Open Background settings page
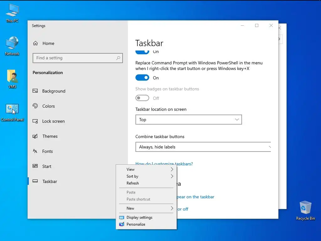The image size is (321, 241). (78, 91)
